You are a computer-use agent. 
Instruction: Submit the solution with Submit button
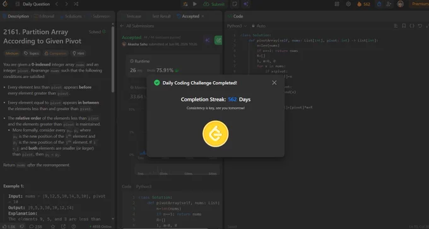tap(214, 4)
